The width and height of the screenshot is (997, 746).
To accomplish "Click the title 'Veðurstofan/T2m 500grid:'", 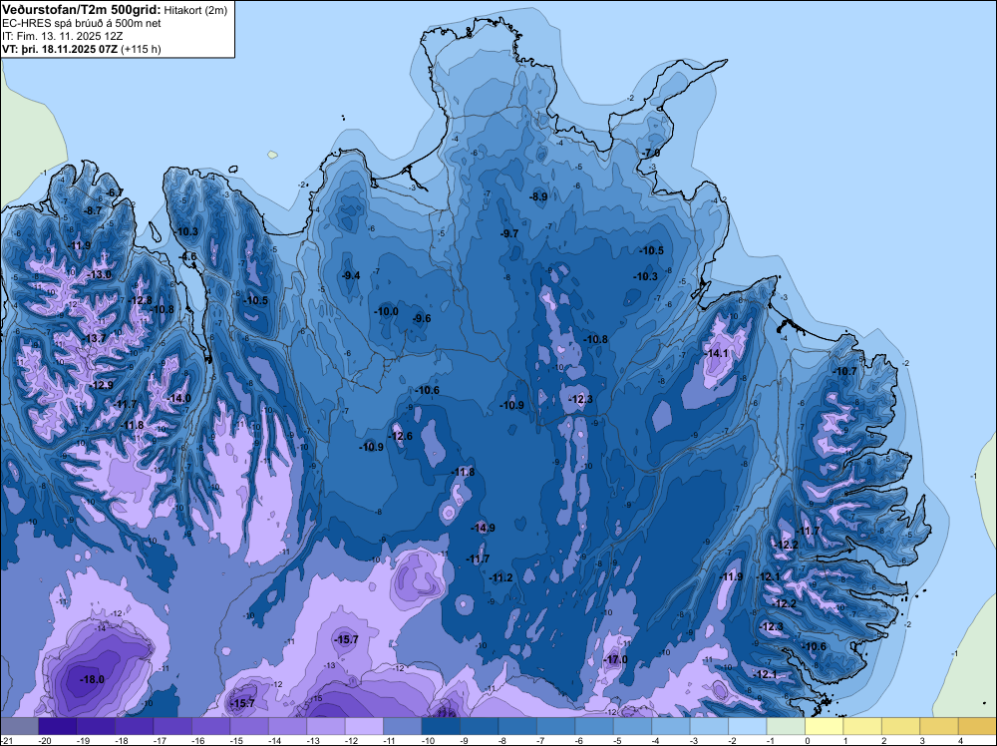I will (82, 10).
